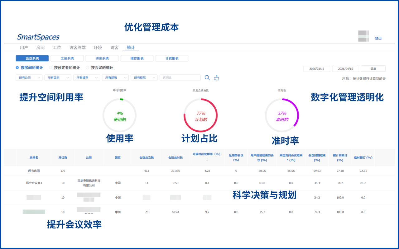399x249 pixels.
Task: Click the 413 total meetings cell
Action: (x=147, y=171)
